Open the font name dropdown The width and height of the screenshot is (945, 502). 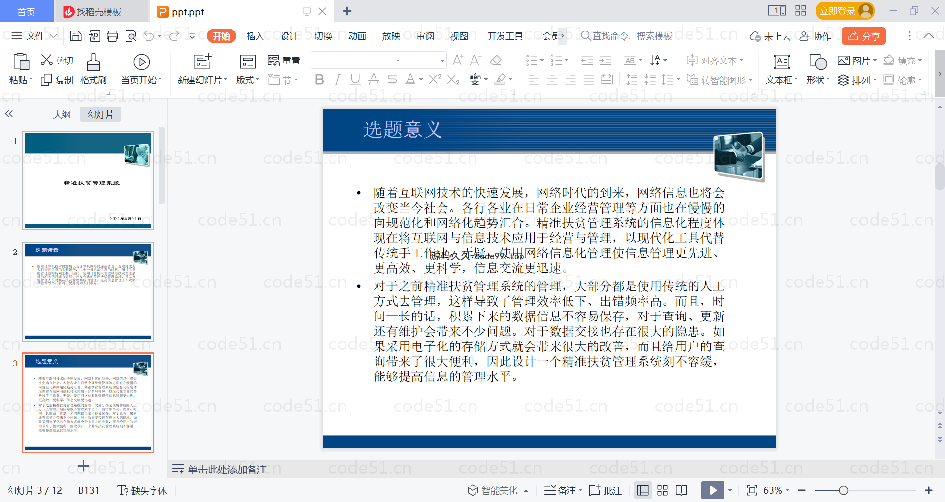[x=398, y=61]
